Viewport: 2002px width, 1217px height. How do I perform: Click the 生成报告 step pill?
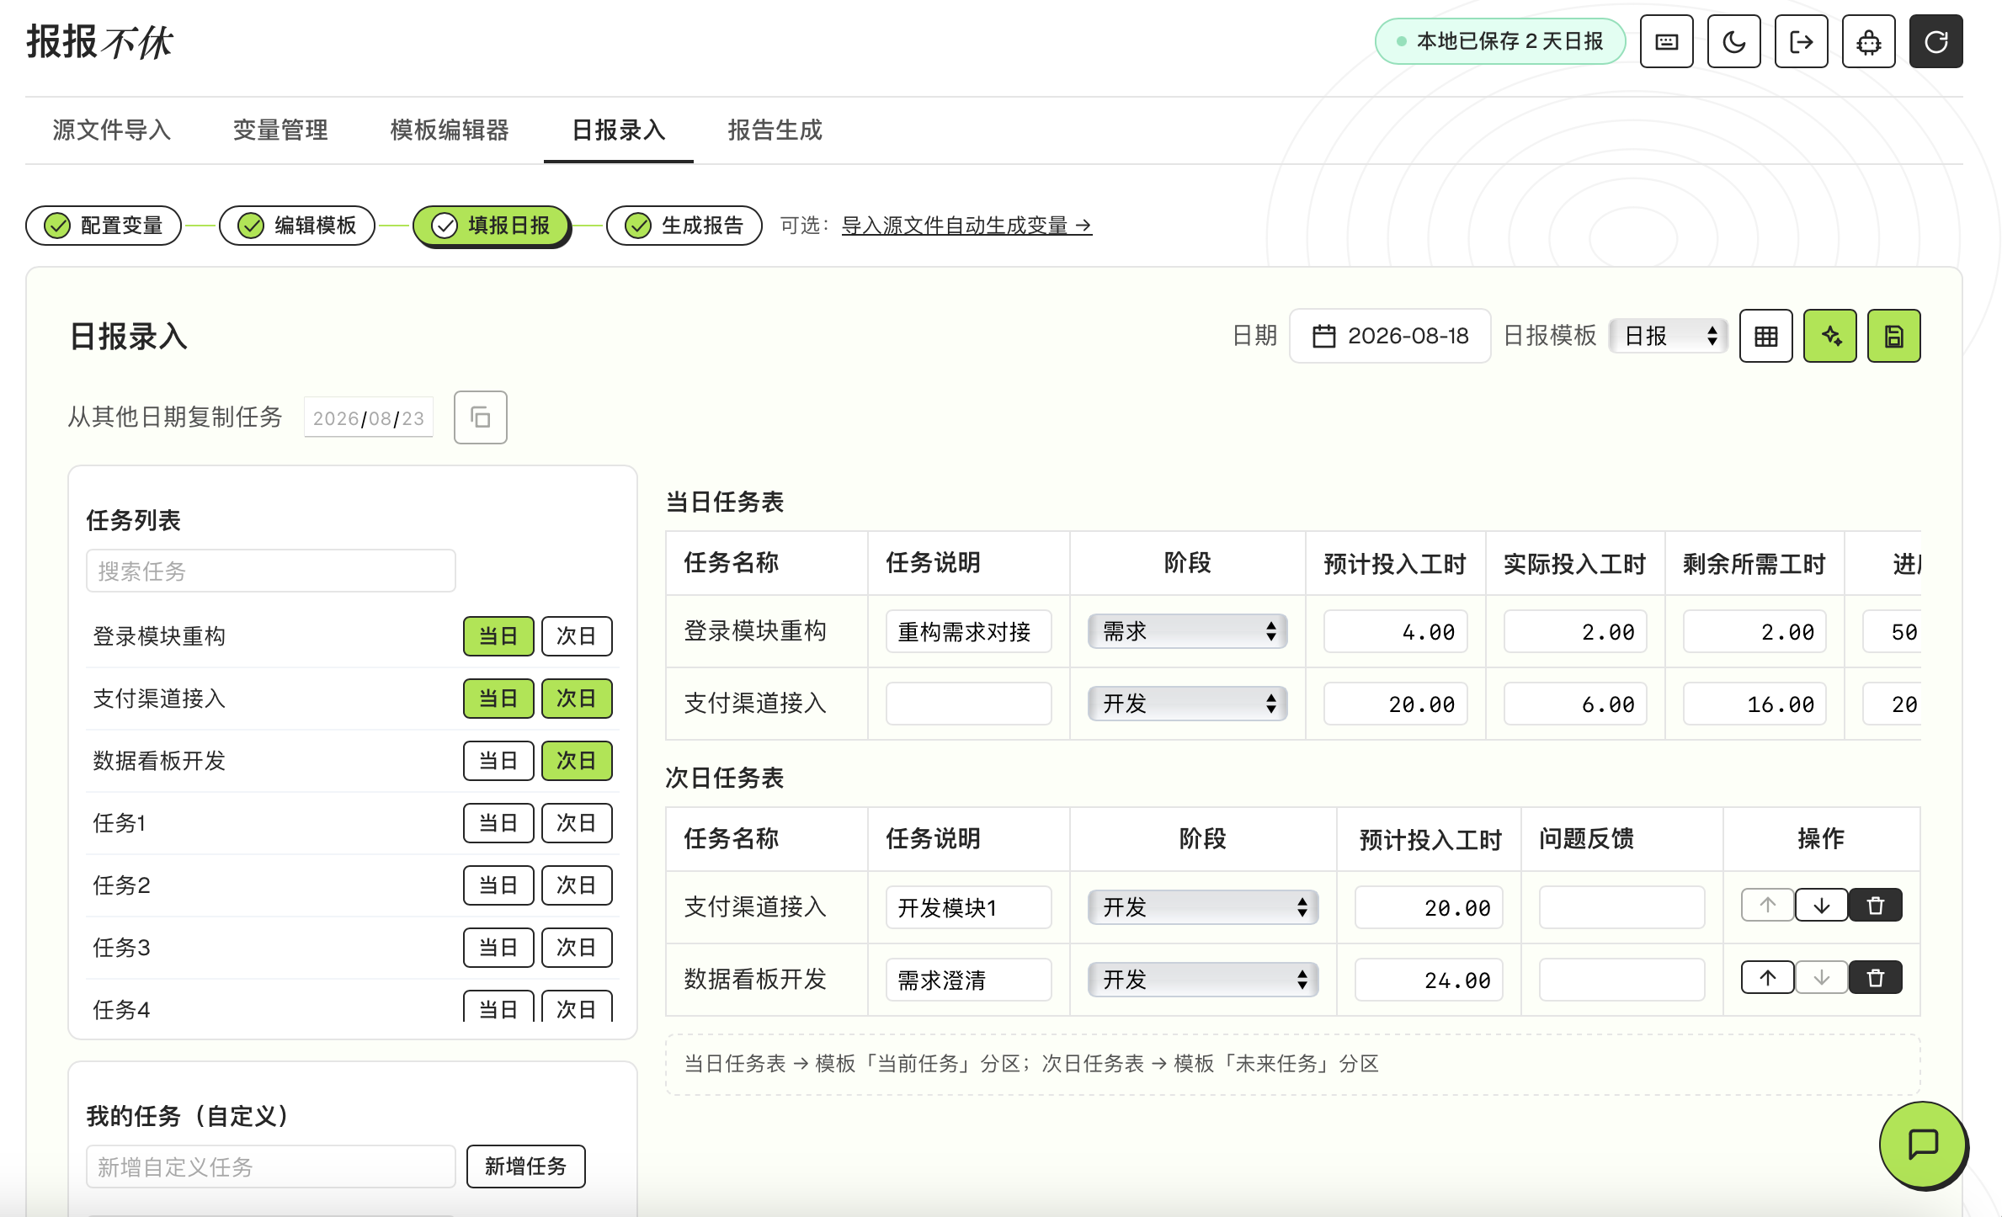(x=684, y=225)
